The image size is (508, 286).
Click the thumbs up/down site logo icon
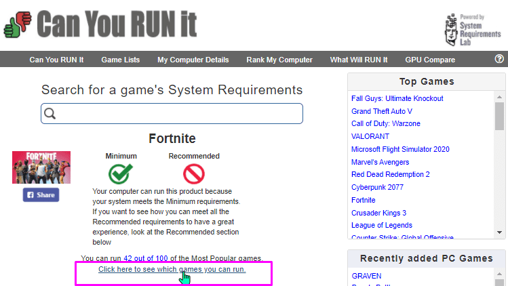point(18,24)
